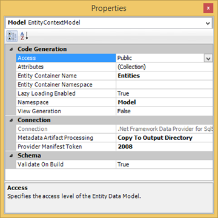Image resolution: width=218 pixels, height=218 pixels.
Task: Click the Copy To Output Directory value
Action: (164, 138)
